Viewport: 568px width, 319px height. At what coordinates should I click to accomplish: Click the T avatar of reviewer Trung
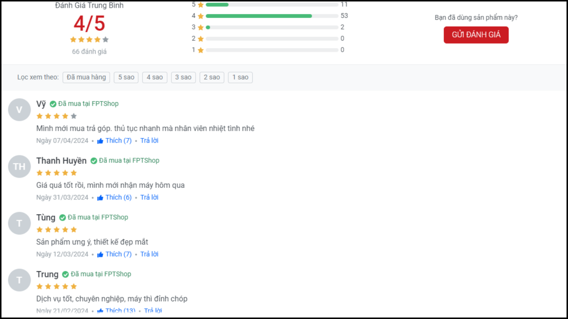point(20,280)
